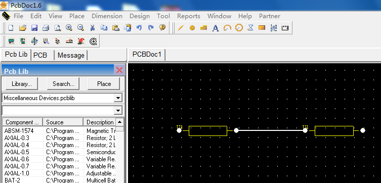
Task: Click the Place button in Pcb Lib
Action: [104, 84]
